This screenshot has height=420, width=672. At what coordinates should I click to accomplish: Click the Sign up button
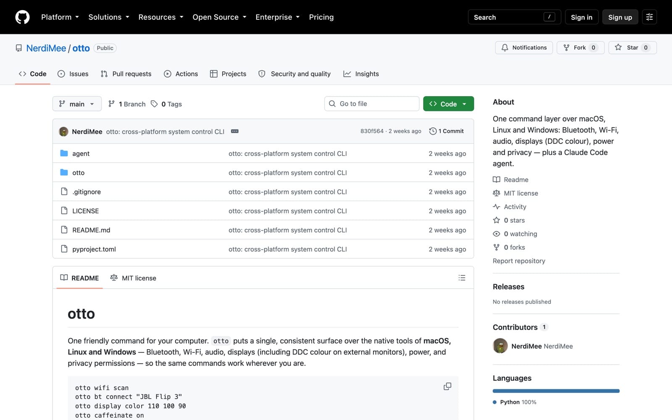620,17
